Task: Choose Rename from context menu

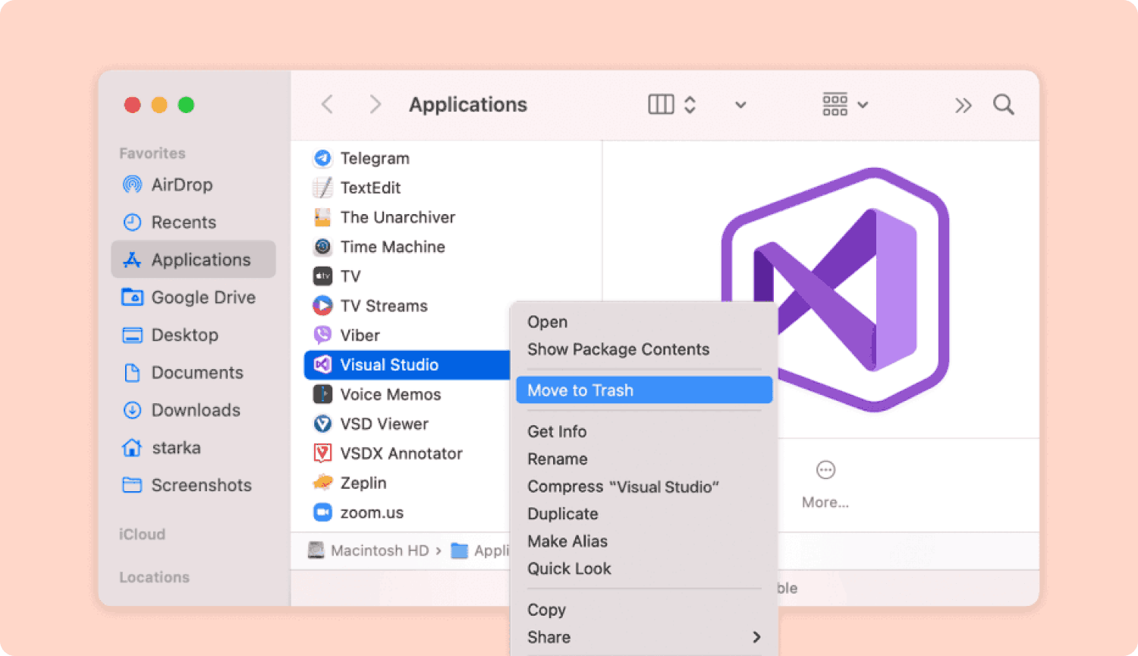Action: [x=644, y=459]
